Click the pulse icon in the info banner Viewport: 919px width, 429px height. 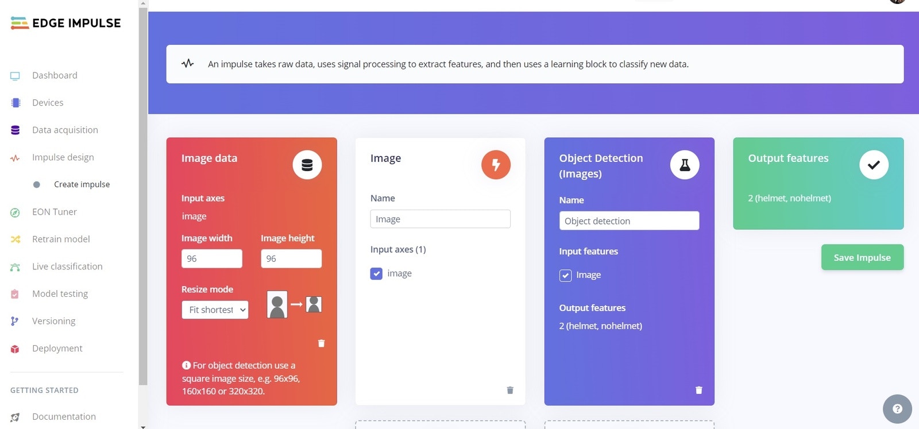[188, 64]
